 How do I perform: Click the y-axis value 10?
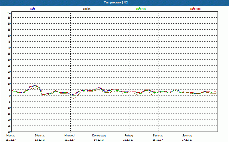(9, 84)
